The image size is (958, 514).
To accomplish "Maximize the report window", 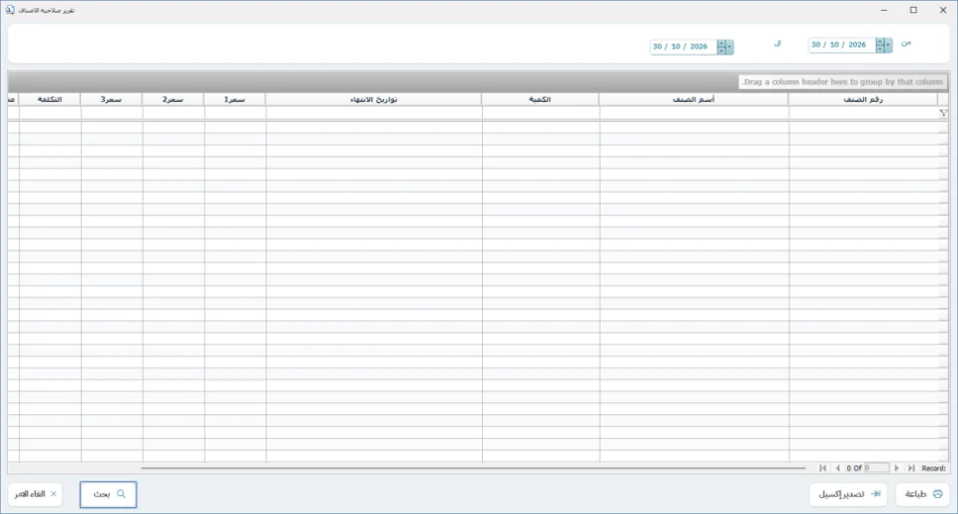I will pyautogui.click(x=913, y=10).
